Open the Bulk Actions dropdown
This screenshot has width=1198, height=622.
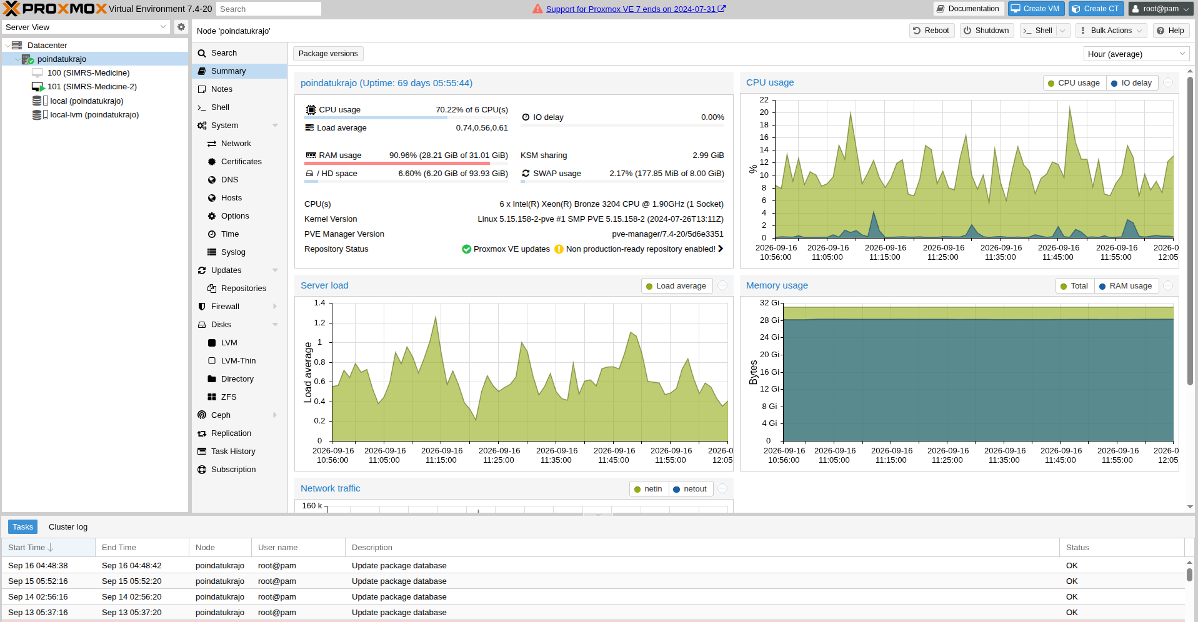coord(1111,31)
